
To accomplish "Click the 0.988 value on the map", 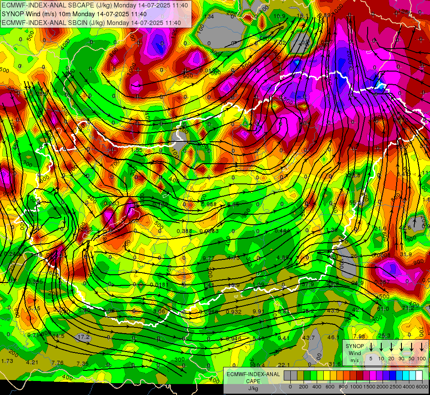I will pos(209,204).
